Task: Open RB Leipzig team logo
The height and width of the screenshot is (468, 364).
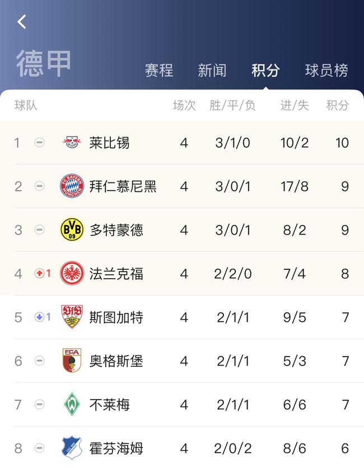Action: coord(72,142)
